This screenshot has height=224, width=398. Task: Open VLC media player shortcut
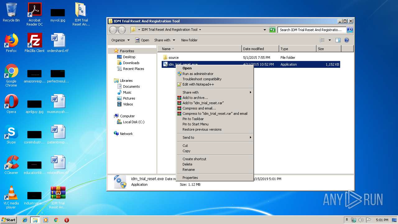11,197
